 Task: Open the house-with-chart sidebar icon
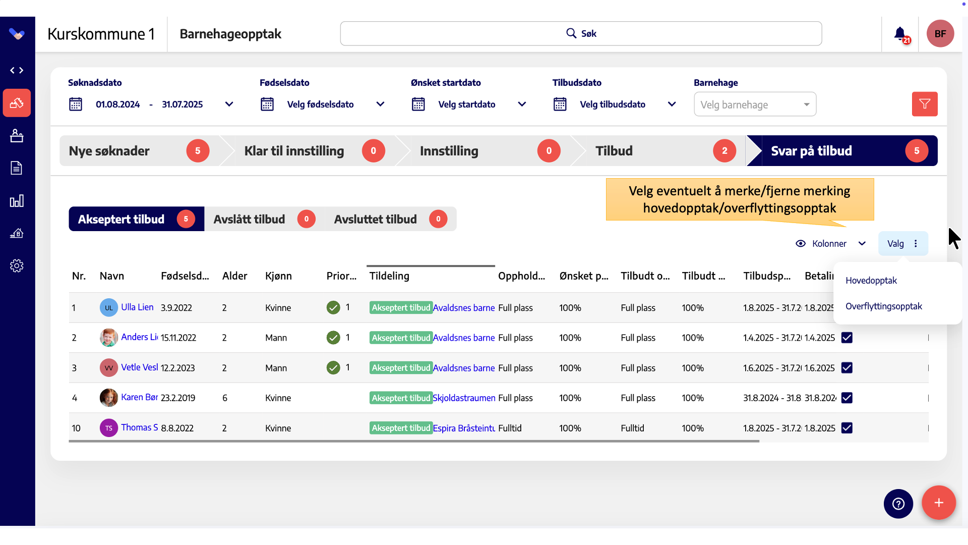tap(17, 233)
